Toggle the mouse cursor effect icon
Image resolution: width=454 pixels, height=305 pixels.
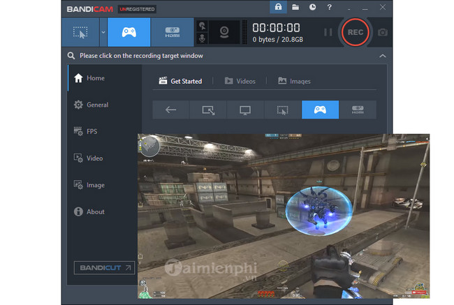coord(202,26)
